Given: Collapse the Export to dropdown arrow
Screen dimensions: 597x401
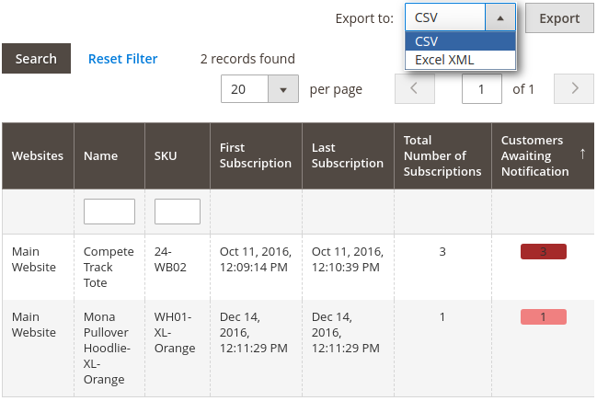Looking at the screenshot, I should point(499,17).
